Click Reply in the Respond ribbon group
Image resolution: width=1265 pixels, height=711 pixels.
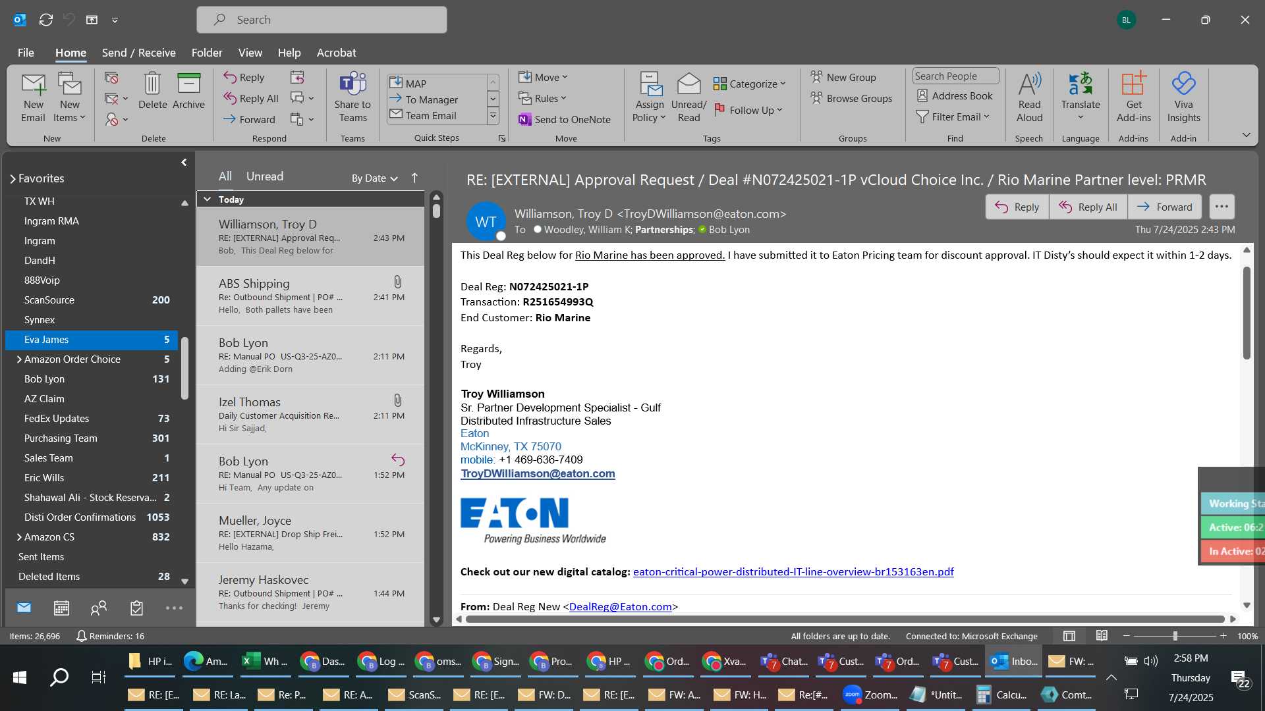point(244,77)
